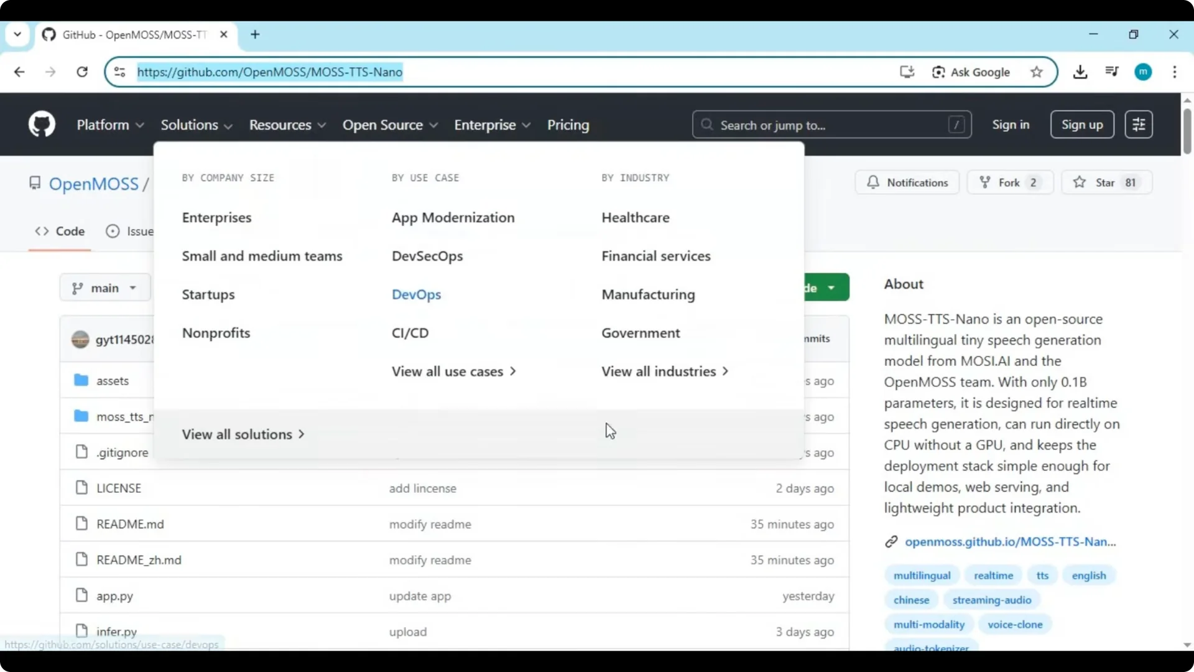Click the assets folder icon
Screen dimensions: 1194x672
(x=81, y=380)
